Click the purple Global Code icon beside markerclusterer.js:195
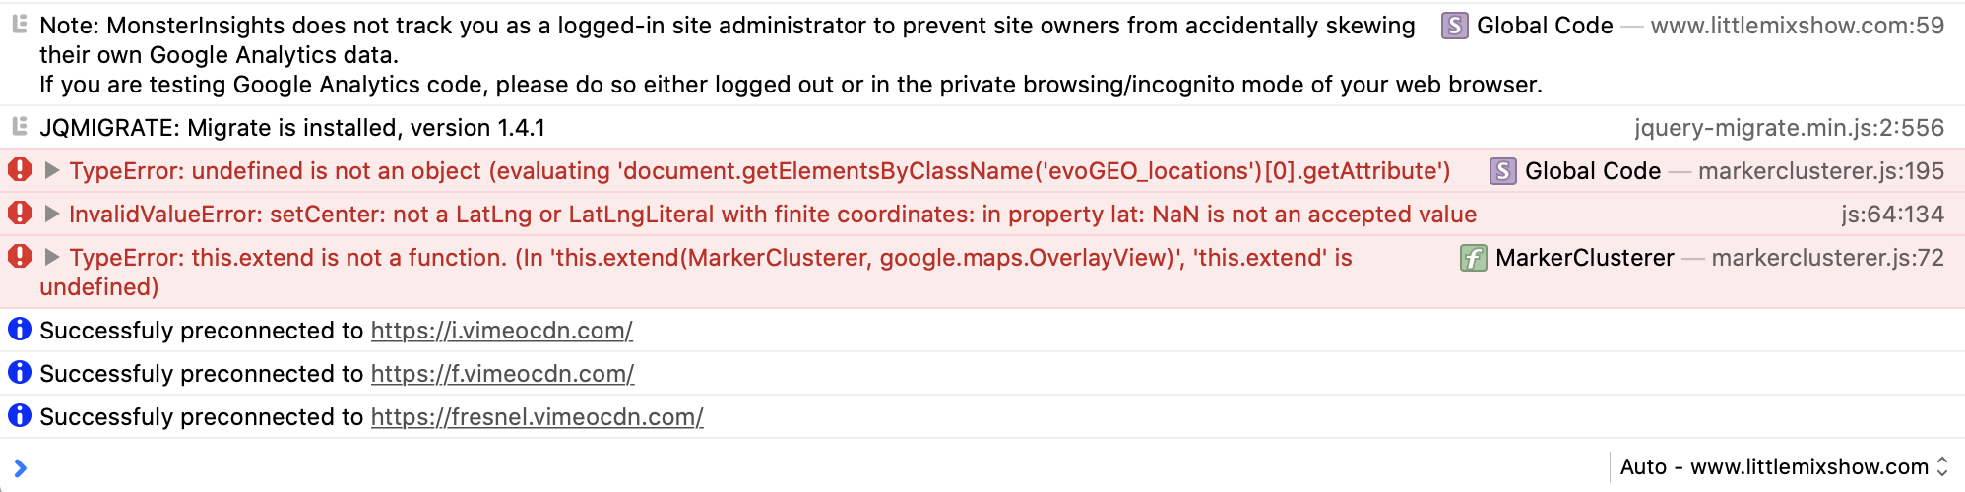The height and width of the screenshot is (492, 1965). click(x=1502, y=171)
